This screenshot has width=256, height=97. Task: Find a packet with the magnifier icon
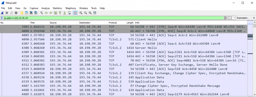pyautogui.click(x=42, y=13)
